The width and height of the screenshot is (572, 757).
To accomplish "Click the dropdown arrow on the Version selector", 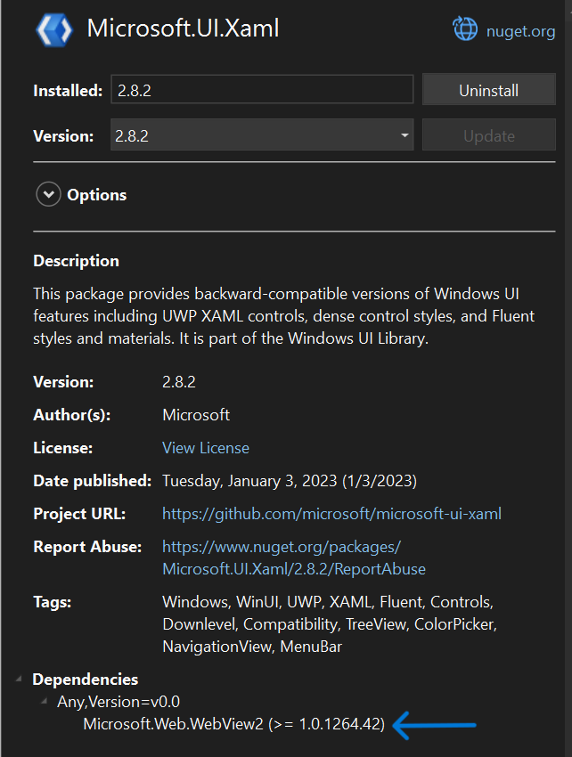I will pos(404,134).
